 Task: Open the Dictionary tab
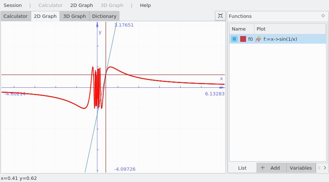pos(104,16)
